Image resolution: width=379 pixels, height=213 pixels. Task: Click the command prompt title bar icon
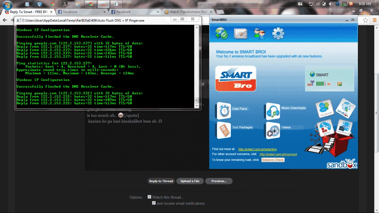click(x=19, y=21)
